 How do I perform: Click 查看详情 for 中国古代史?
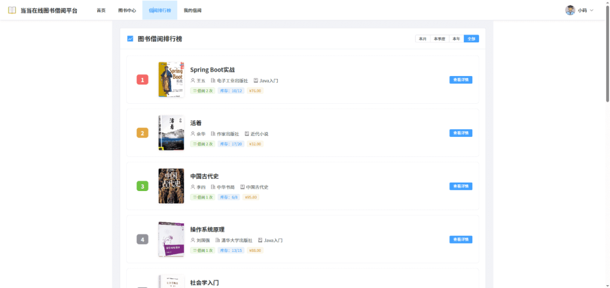461,187
